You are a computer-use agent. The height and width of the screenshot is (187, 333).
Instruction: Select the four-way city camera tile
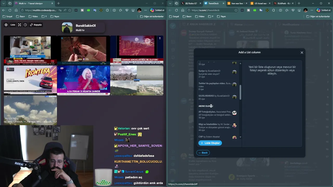[x=137, y=80]
